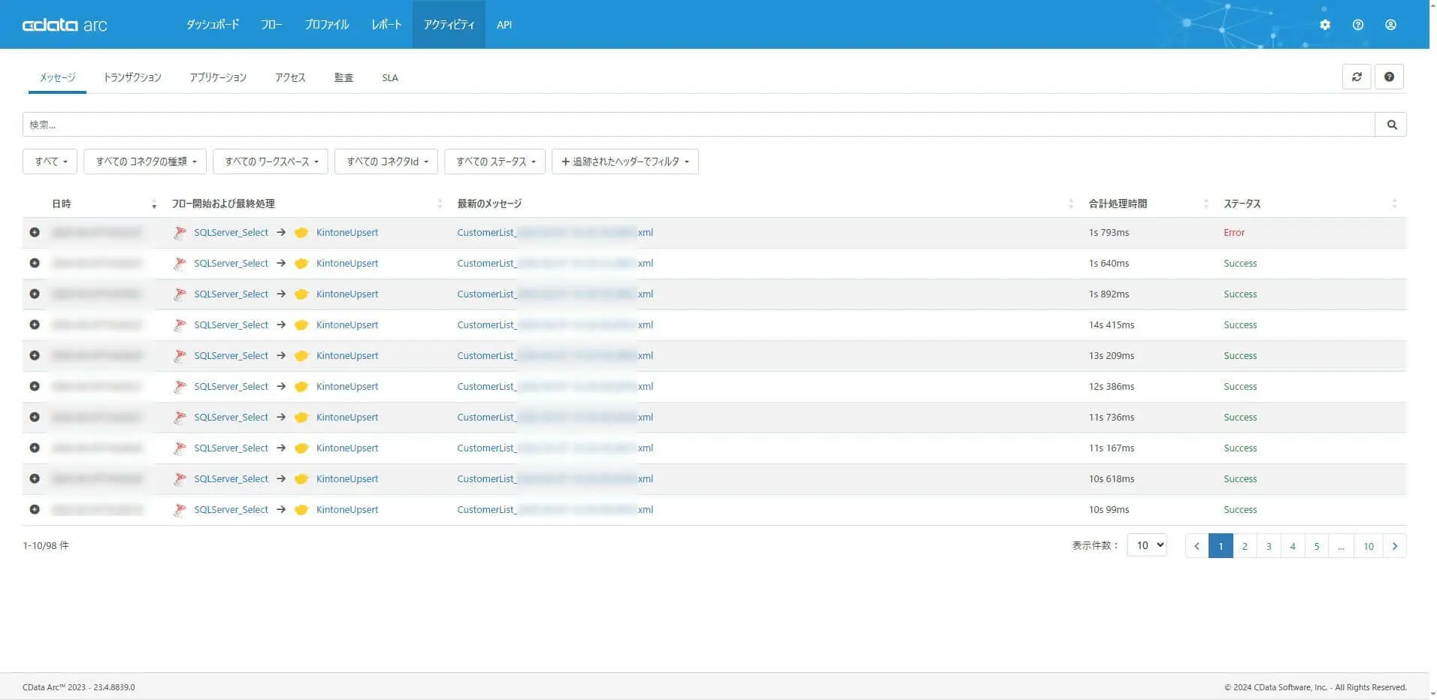The width and height of the screenshot is (1437, 700).
Task: Click the user account icon in header
Action: (1390, 25)
